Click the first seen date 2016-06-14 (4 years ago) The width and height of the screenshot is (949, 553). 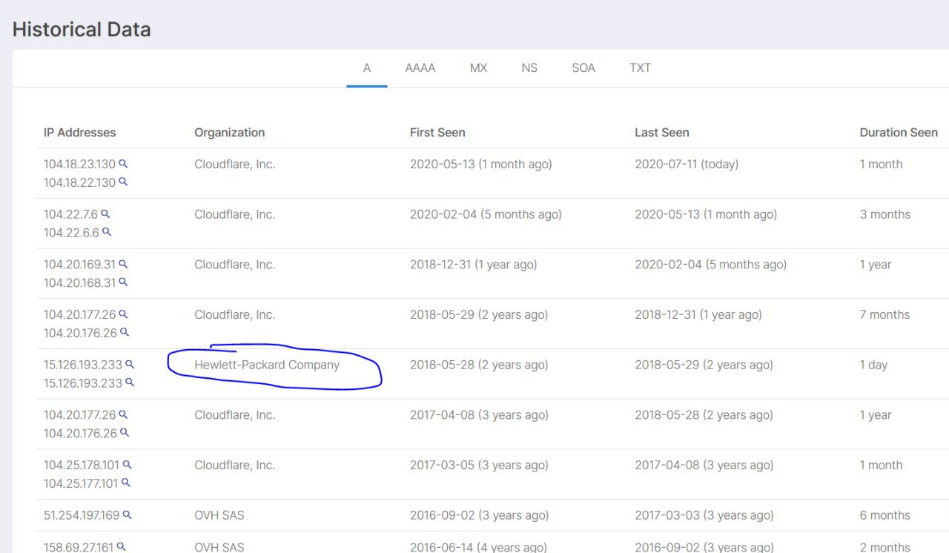tap(478, 548)
